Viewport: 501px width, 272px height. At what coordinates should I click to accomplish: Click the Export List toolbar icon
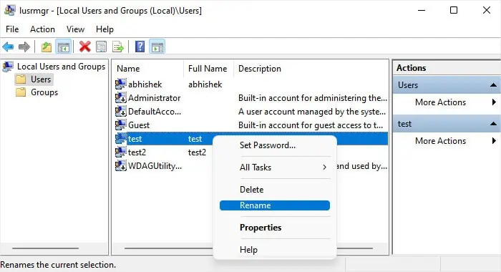118,47
